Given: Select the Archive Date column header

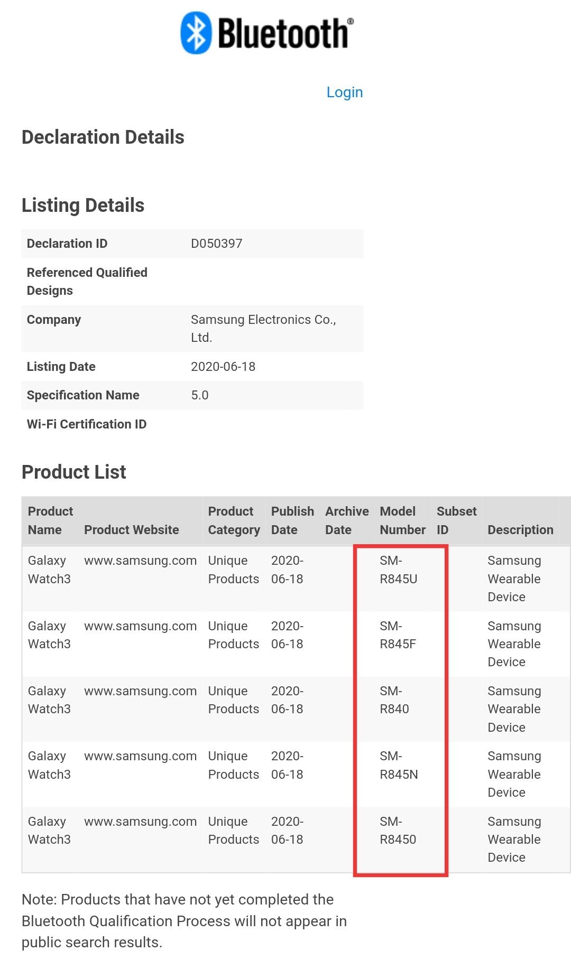Looking at the screenshot, I should pyautogui.click(x=346, y=520).
